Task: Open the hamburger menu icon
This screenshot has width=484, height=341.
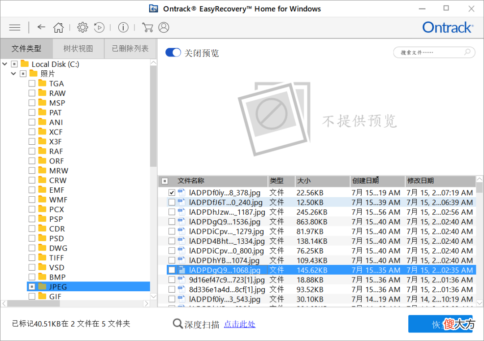Action: (x=14, y=27)
